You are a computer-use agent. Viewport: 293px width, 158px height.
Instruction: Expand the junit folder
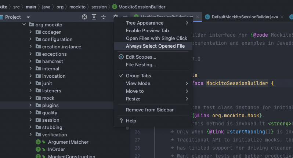(x=30, y=83)
